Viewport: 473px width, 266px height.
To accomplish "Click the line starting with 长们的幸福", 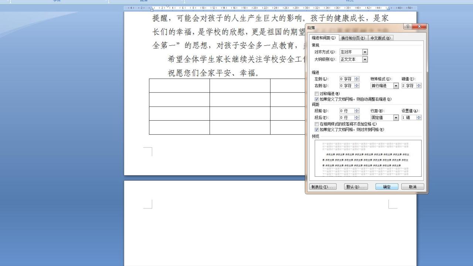I will point(229,32).
